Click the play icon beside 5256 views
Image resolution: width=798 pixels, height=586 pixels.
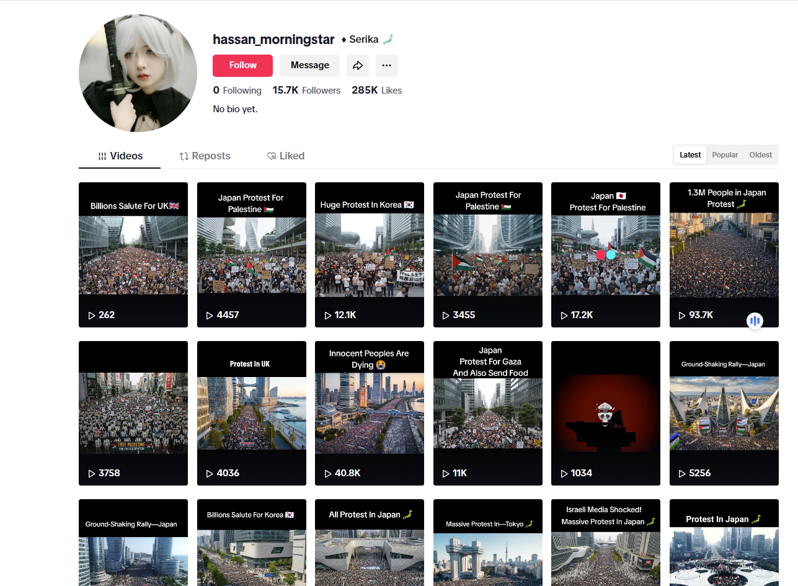click(x=682, y=473)
